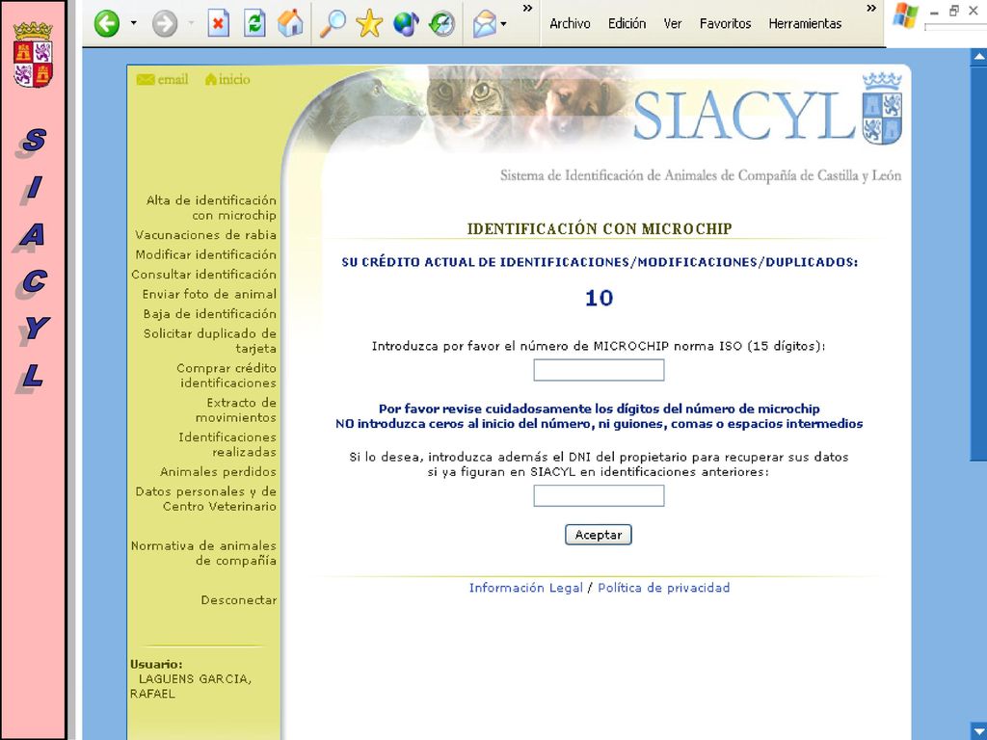Click the DNI del propietario input field
987x740 pixels.
click(599, 496)
